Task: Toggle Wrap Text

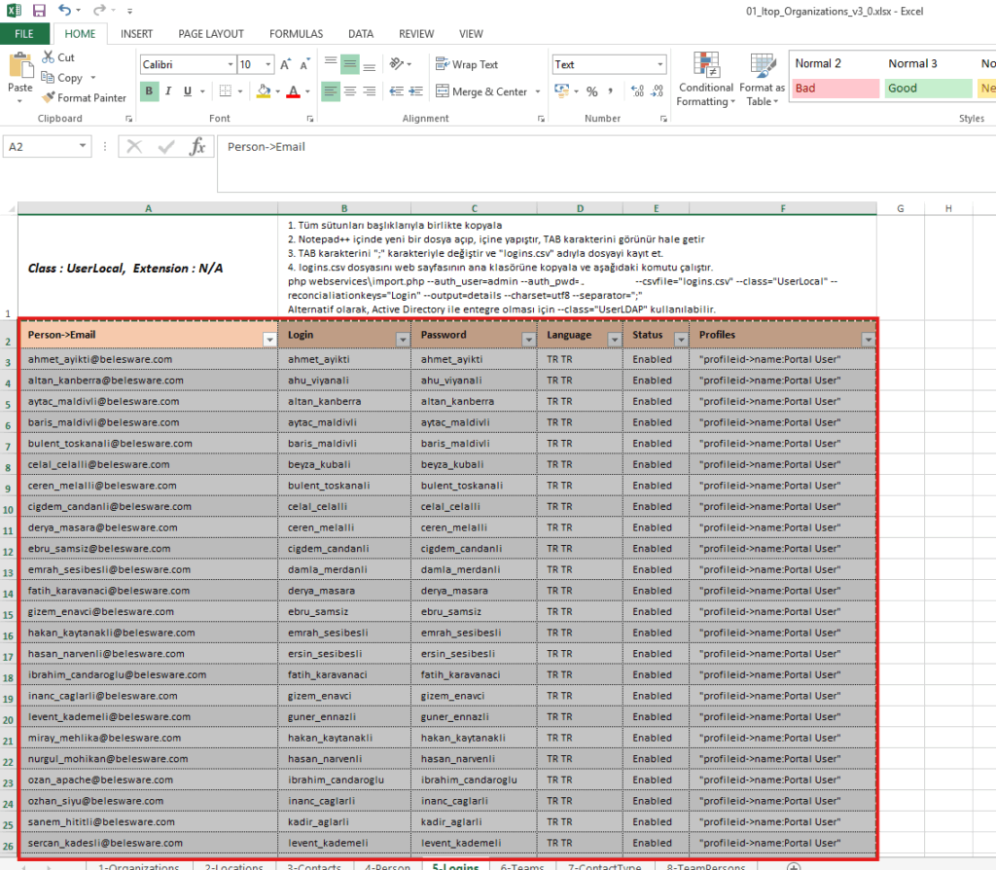Action: tap(467, 65)
